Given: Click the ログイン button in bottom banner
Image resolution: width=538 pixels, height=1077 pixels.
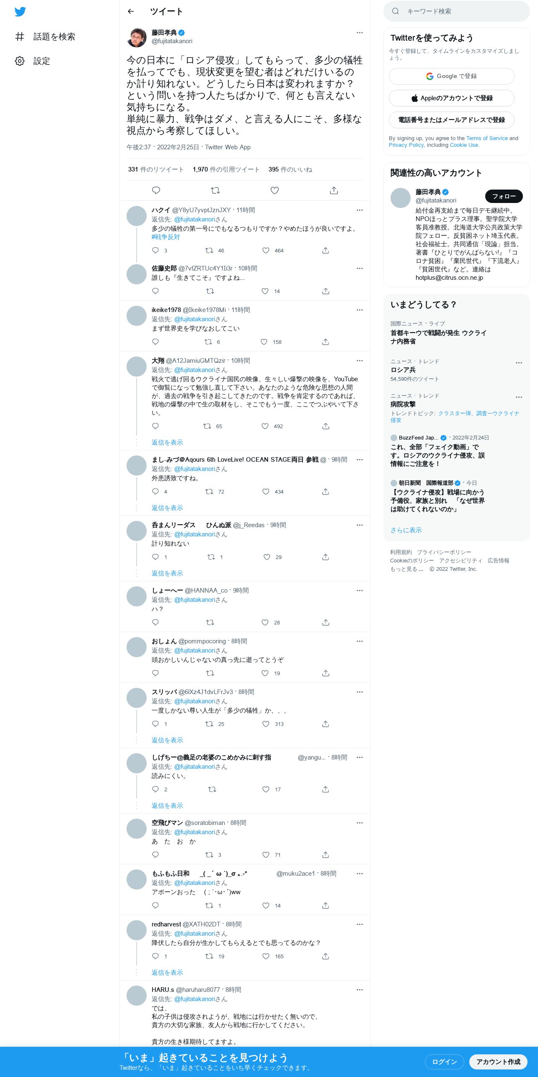Looking at the screenshot, I should click(445, 1062).
